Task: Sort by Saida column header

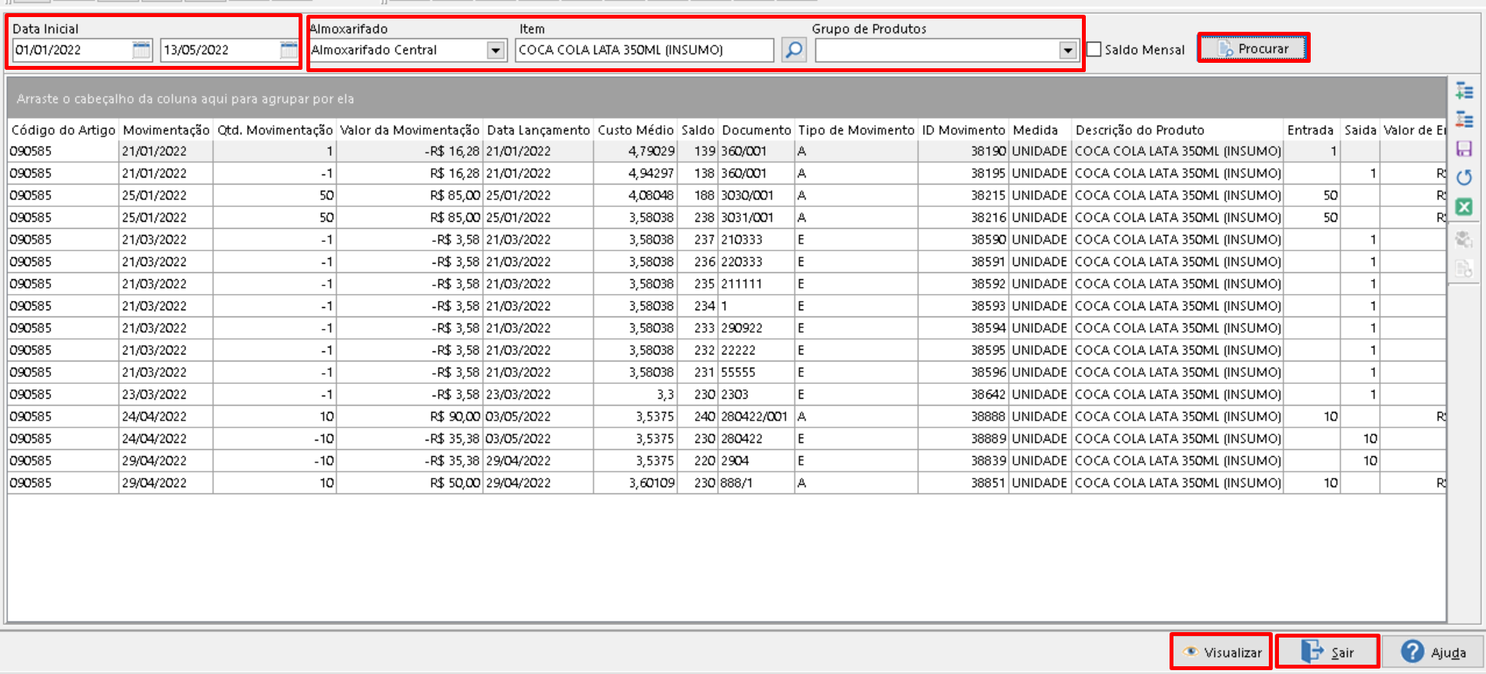Action: tap(1360, 130)
